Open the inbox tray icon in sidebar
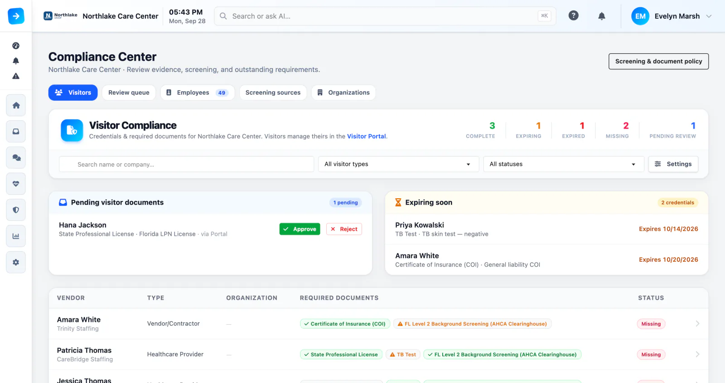The height and width of the screenshot is (383, 725). coord(16,132)
